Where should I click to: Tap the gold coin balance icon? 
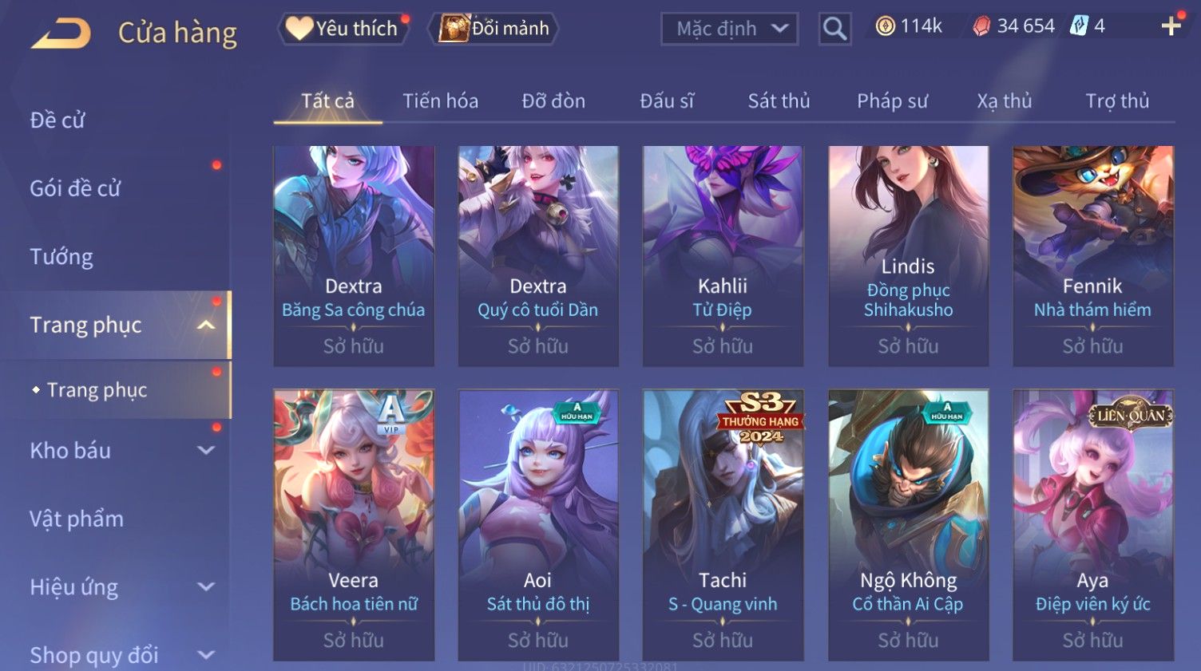pyautogui.click(x=885, y=26)
